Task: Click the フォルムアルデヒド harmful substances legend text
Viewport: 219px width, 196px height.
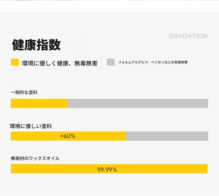Action: (x=153, y=62)
